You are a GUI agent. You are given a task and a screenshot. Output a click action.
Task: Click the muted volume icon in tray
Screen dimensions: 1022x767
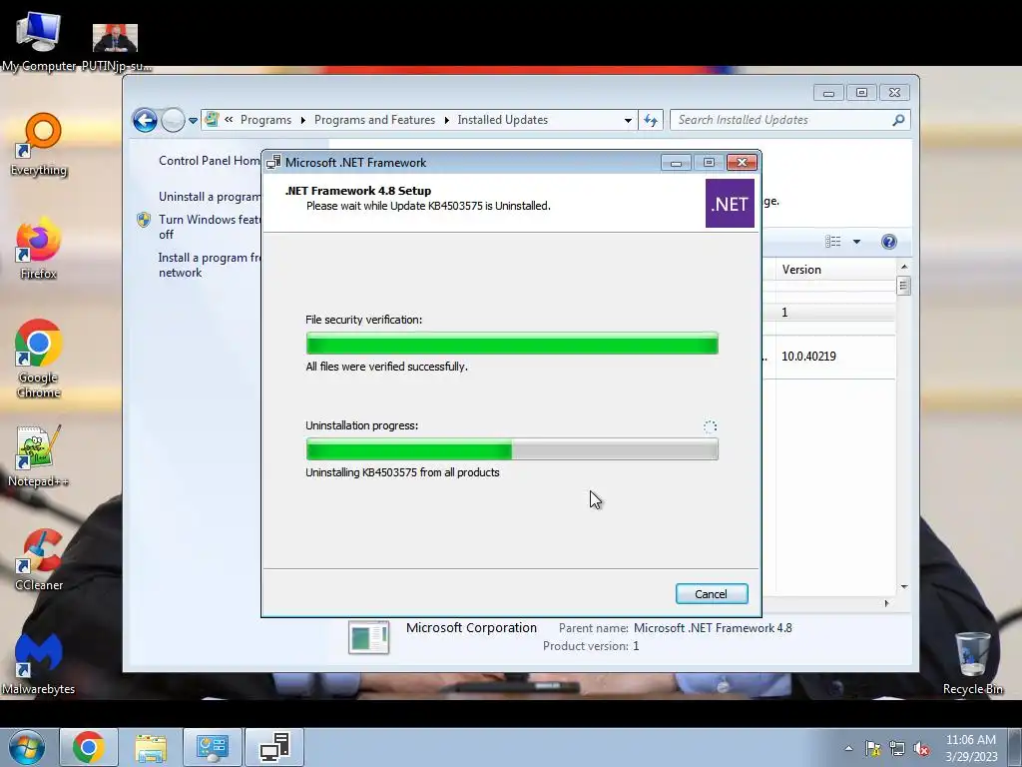pos(921,749)
